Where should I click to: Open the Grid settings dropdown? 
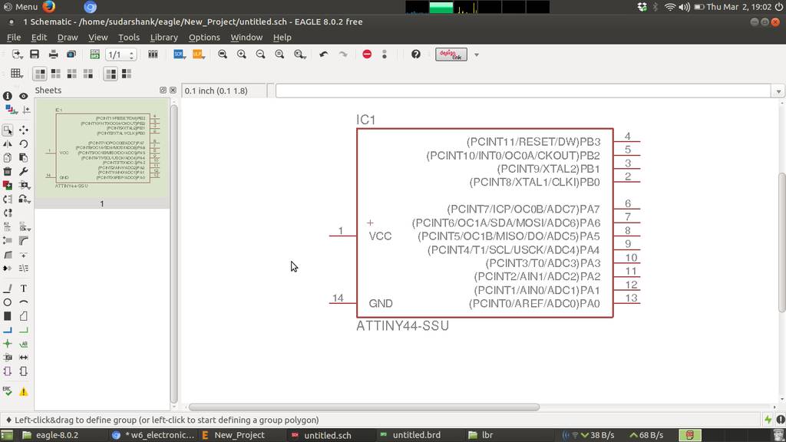tap(17, 74)
